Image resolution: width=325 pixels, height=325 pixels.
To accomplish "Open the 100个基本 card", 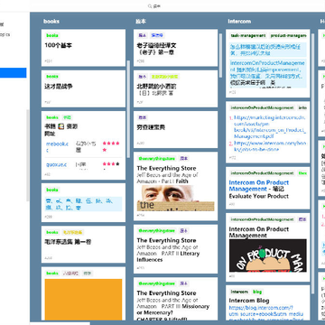I will 83,48.
